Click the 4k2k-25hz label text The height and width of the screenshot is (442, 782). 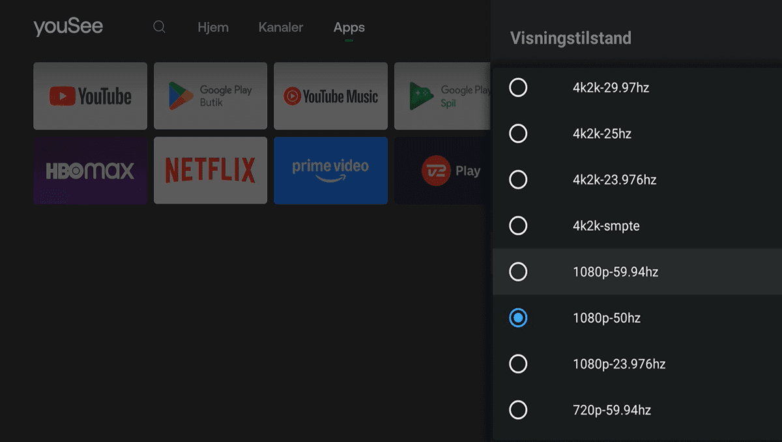click(602, 134)
